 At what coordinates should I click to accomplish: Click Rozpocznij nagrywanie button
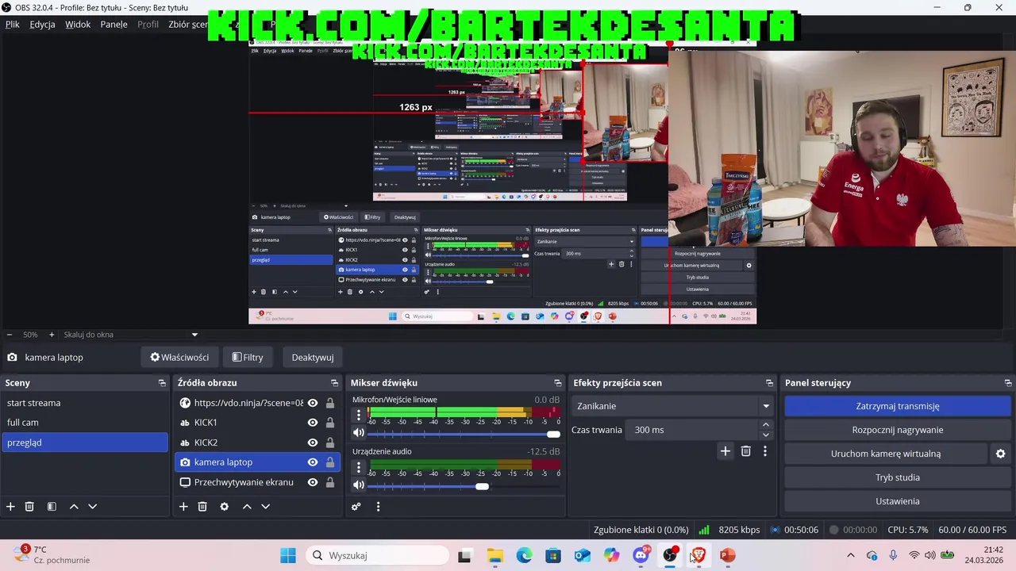click(x=898, y=430)
